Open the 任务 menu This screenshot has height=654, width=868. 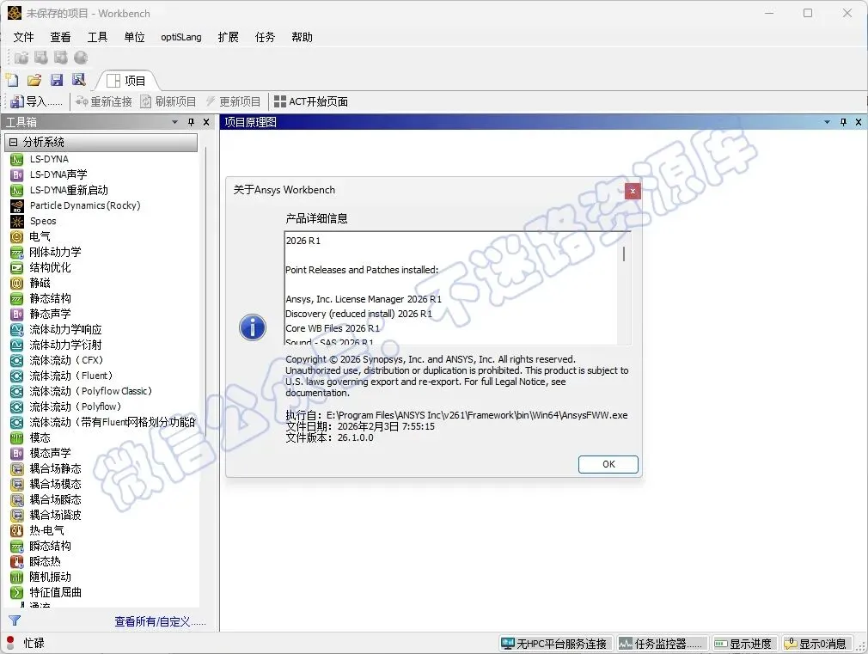tap(266, 37)
